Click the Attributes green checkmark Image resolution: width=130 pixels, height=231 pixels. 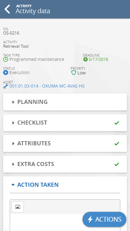pos(116,144)
